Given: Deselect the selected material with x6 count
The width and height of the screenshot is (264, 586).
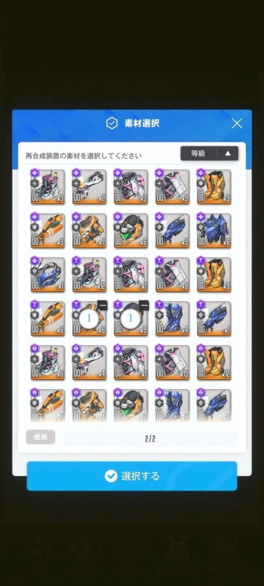Looking at the screenshot, I should tap(103, 305).
